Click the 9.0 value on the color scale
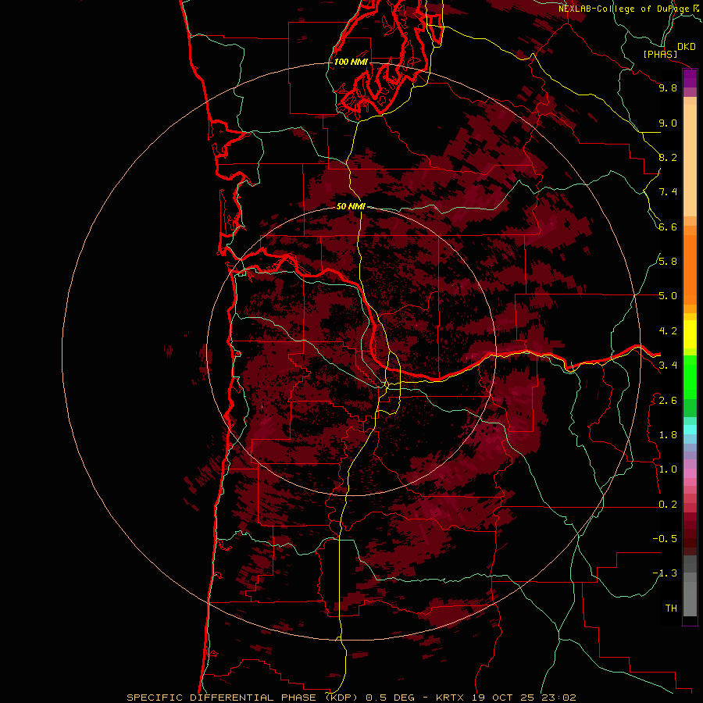This screenshot has height=703, width=703. pos(668,123)
